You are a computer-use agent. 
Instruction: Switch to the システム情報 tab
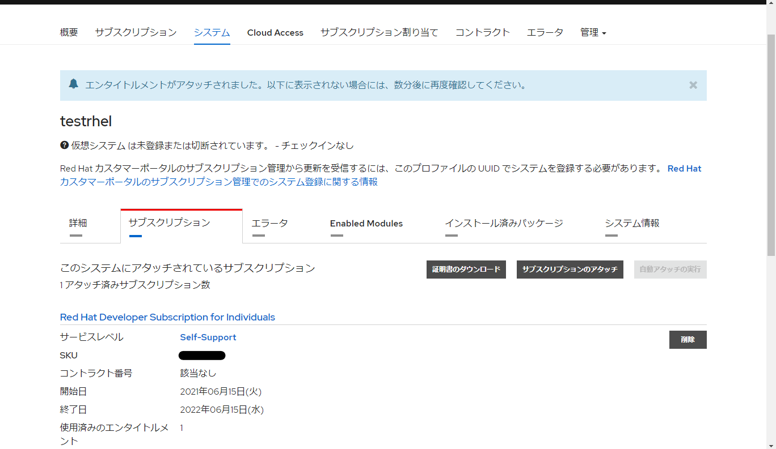pyautogui.click(x=631, y=223)
